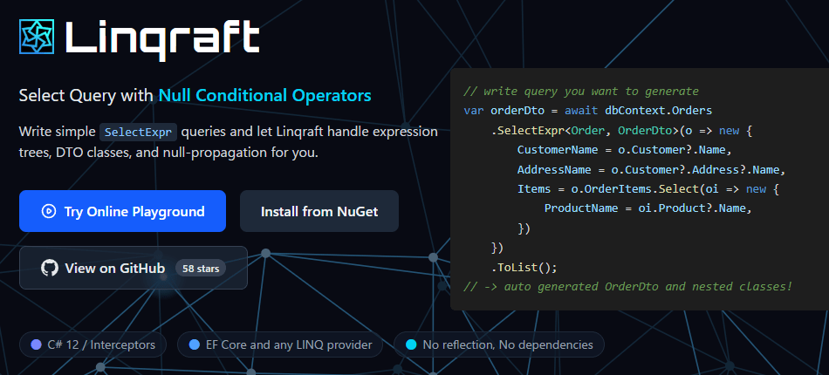Click the No reflection, No dependencies pill
The image size is (829, 375).
pyautogui.click(x=499, y=344)
